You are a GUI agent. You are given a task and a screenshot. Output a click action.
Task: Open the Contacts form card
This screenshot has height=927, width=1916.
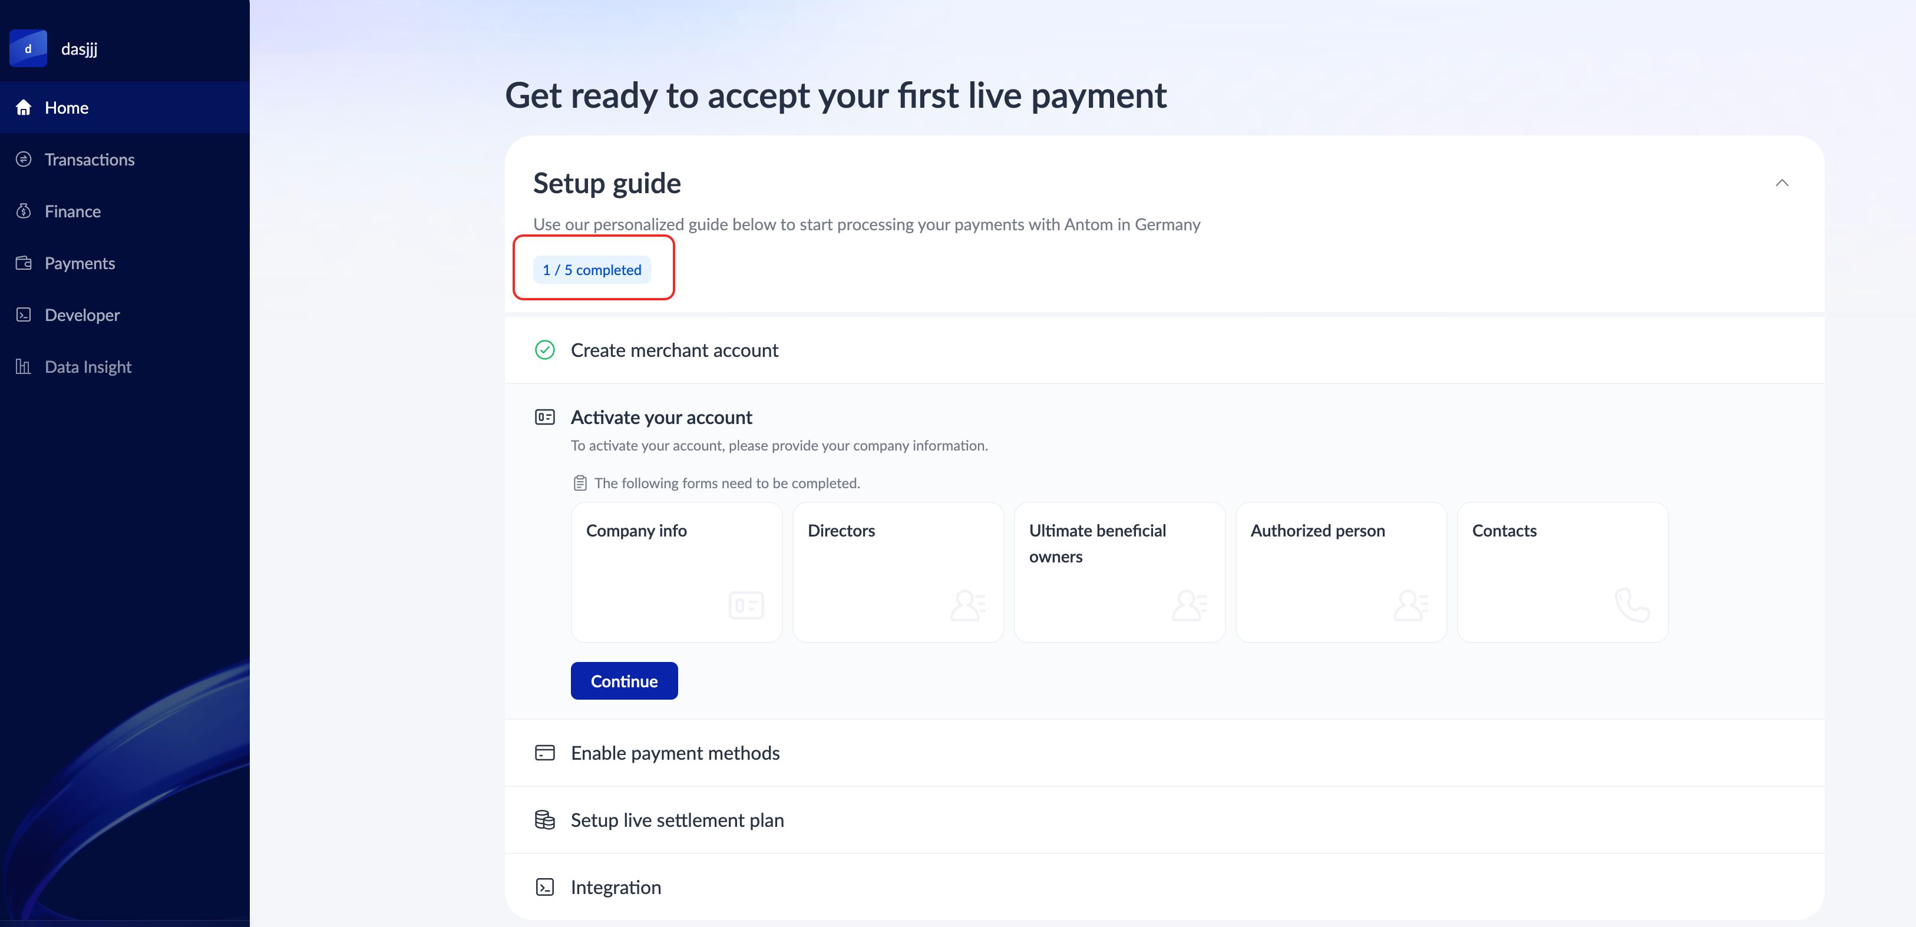pyautogui.click(x=1562, y=572)
